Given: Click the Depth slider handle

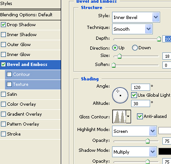Looking at the screenshot, I should [x=159, y=39].
